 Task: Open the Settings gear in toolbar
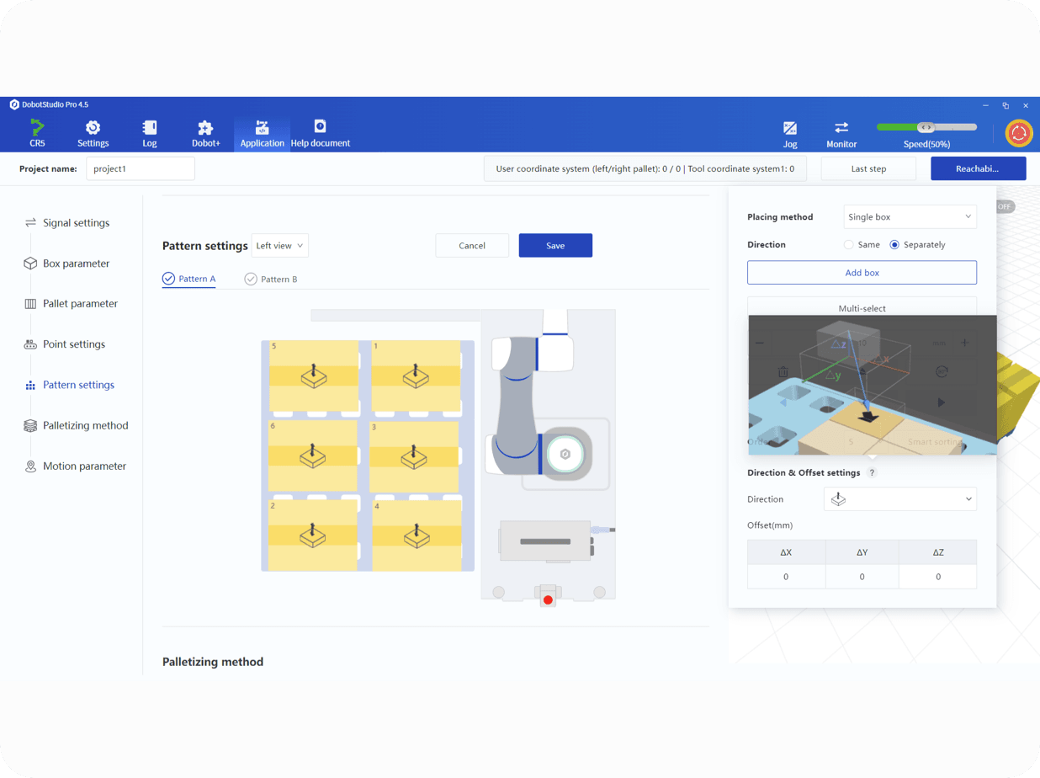pyautogui.click(x=93, y=132)
